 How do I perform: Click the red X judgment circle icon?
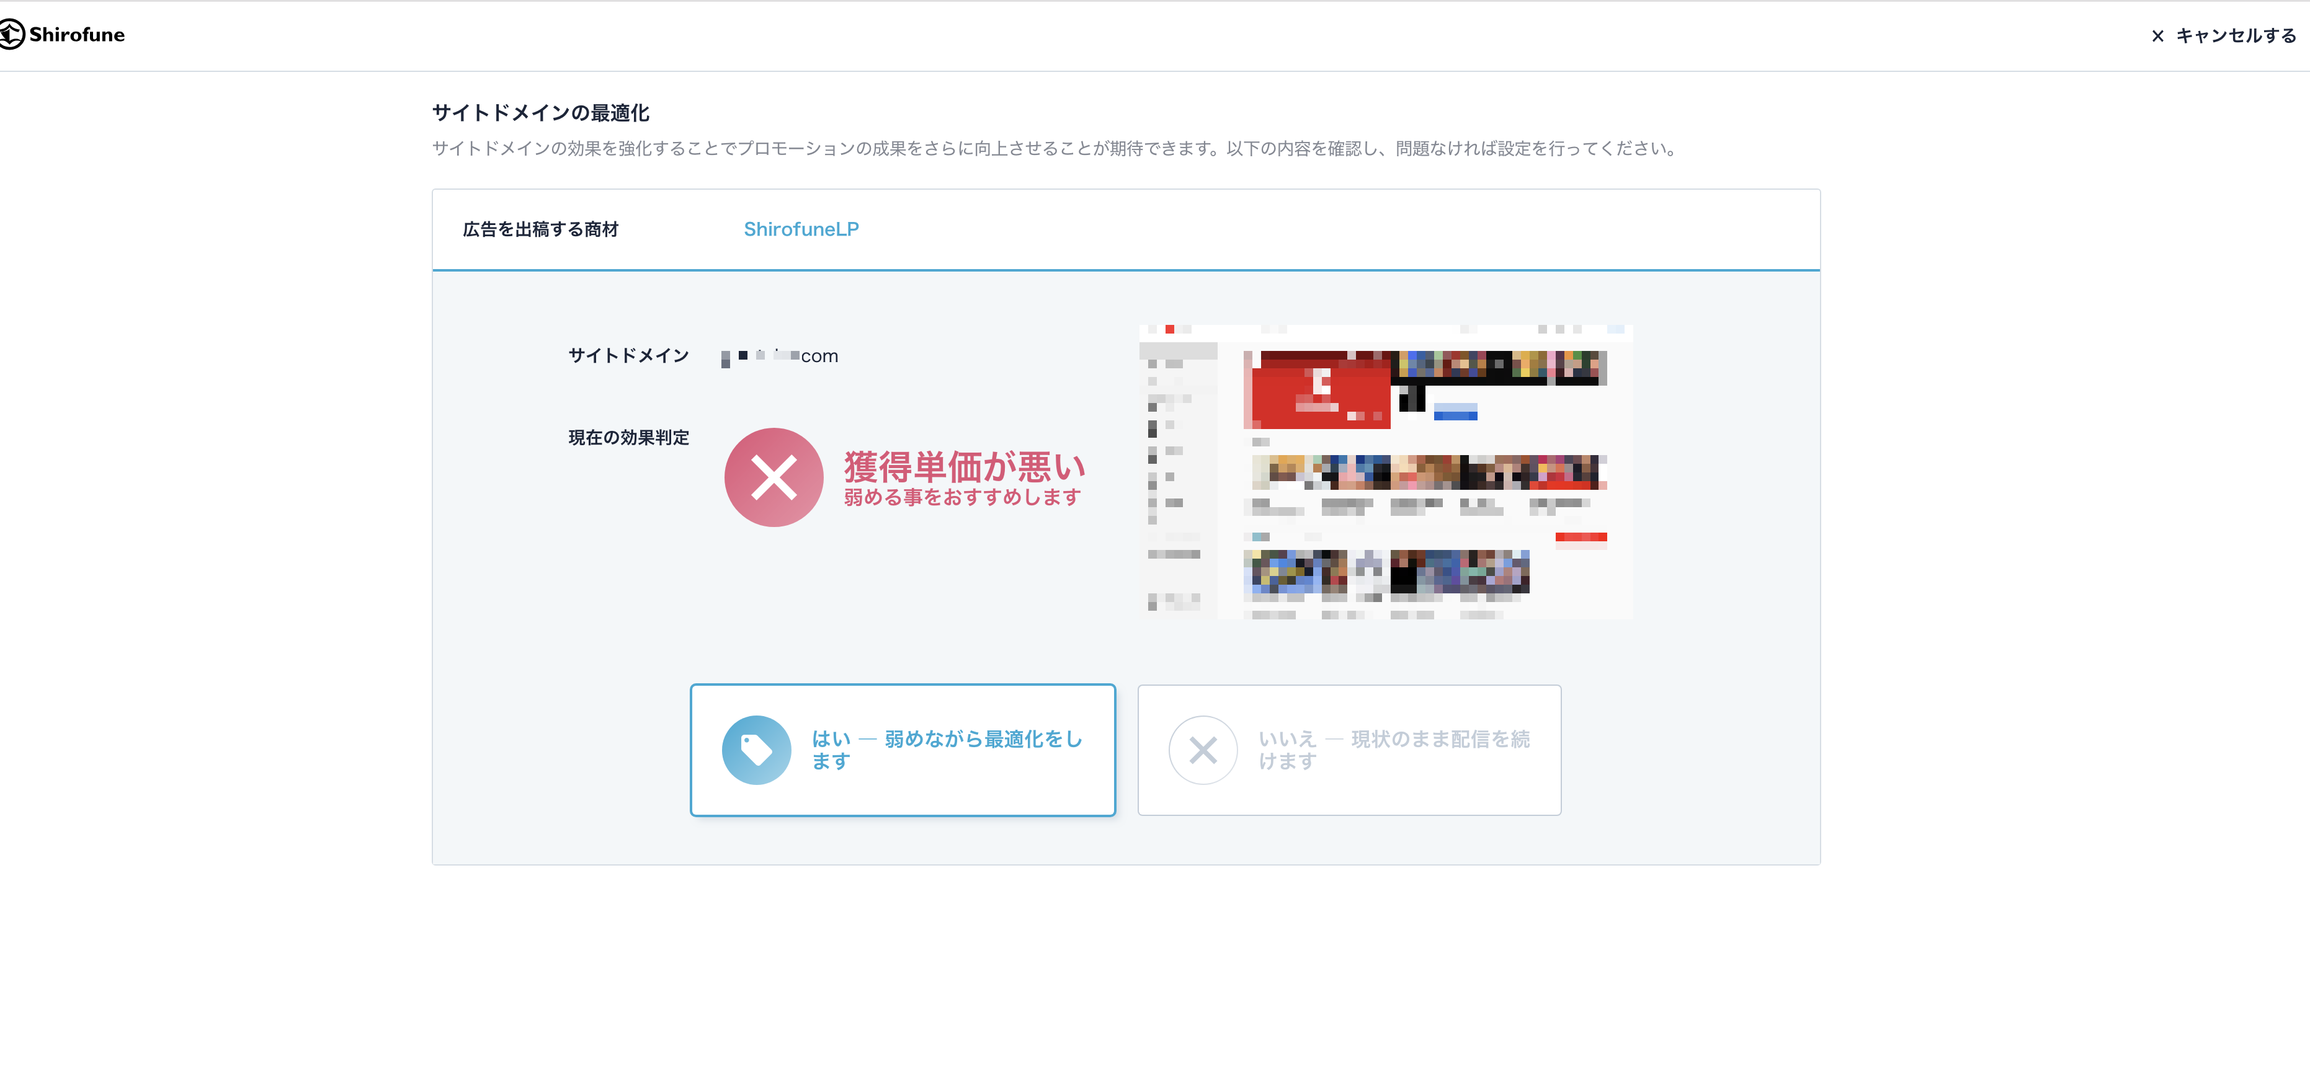[774, 477]
